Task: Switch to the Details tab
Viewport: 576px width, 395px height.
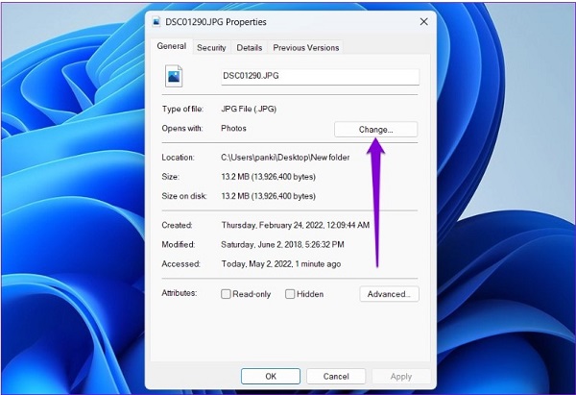Action: [x=250, y=48]
